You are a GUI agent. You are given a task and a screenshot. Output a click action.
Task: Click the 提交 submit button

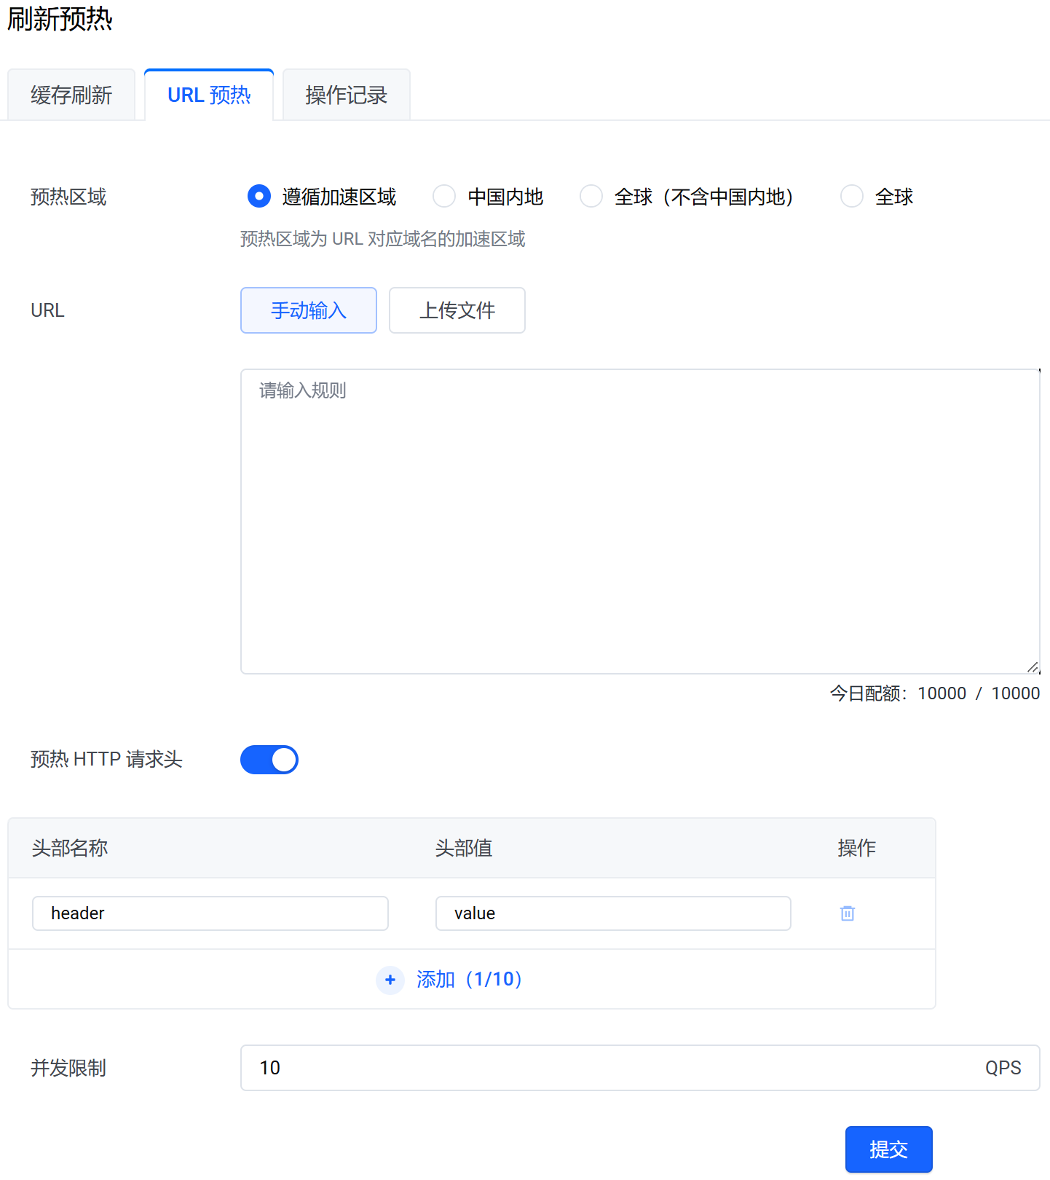click(888, 1149)
